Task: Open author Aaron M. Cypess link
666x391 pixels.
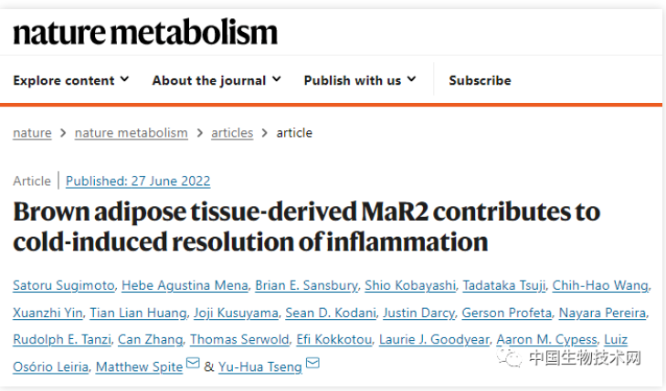Action: [x=546, y=339]
